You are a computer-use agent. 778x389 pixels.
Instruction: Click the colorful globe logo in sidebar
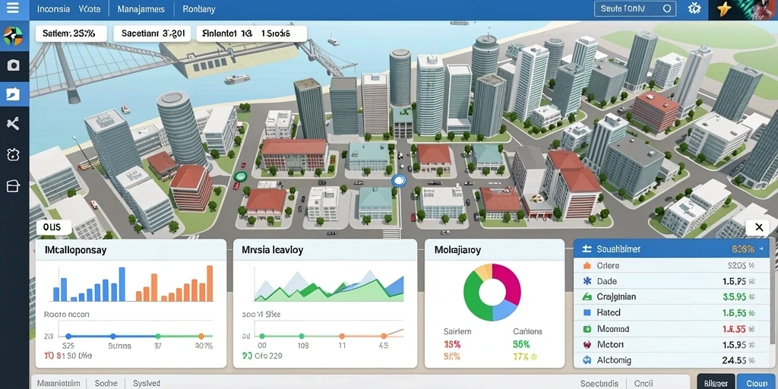pos(13,36)
